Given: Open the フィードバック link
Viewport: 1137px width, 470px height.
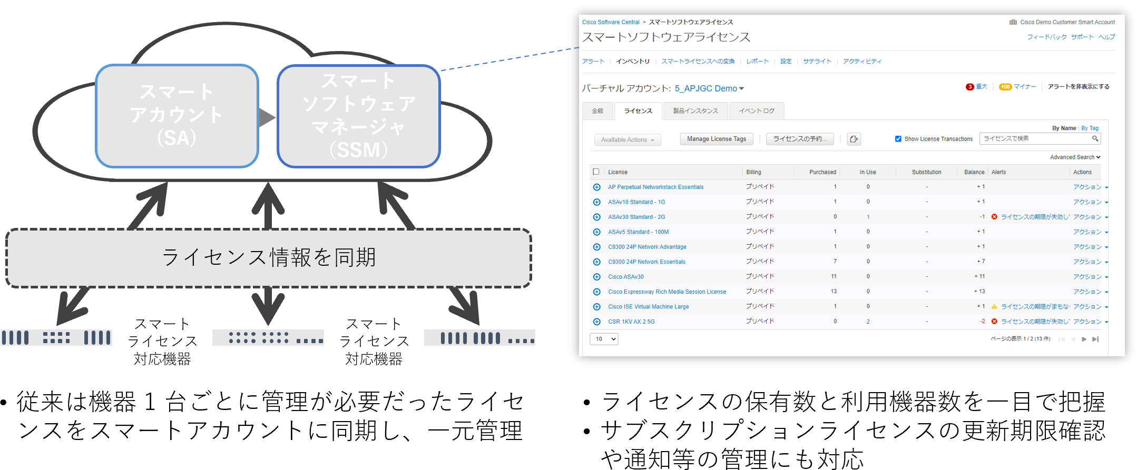Looking at the screenshot, I should click(1047, 37).
